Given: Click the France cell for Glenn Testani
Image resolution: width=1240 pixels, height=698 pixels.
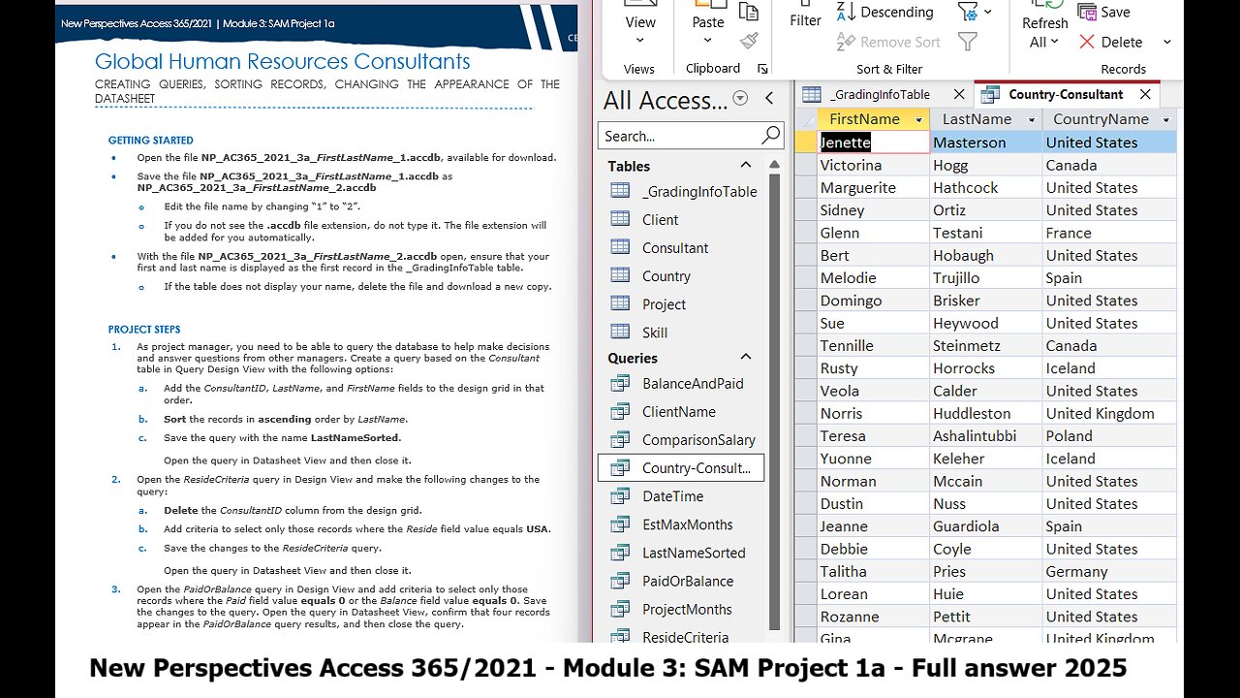Looking at the screenshot, I should pyautogui.click(x=1109, y=233).
